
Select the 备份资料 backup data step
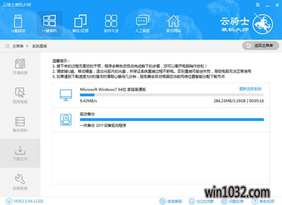coord(20,125)
